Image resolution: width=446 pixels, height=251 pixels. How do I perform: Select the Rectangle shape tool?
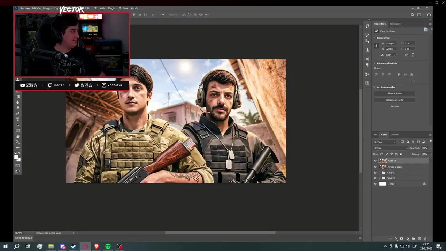click(x=17, y=130)
